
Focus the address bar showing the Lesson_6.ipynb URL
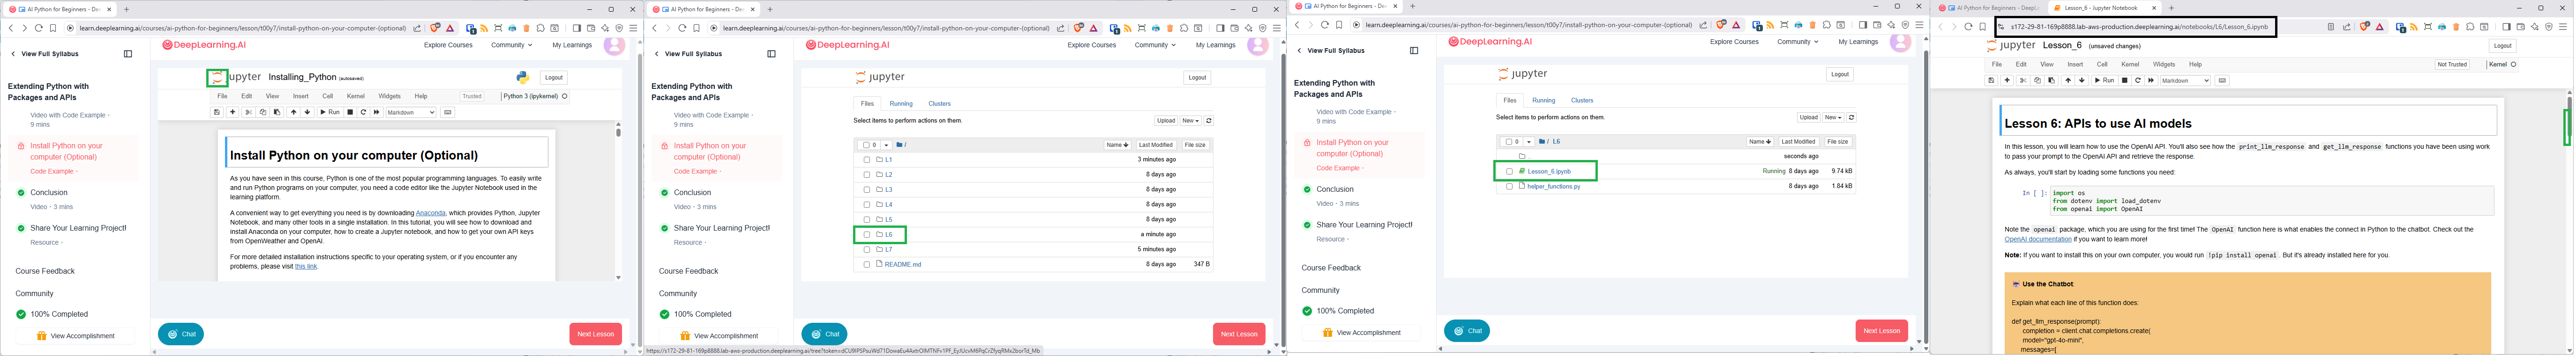pos(2135,27)
